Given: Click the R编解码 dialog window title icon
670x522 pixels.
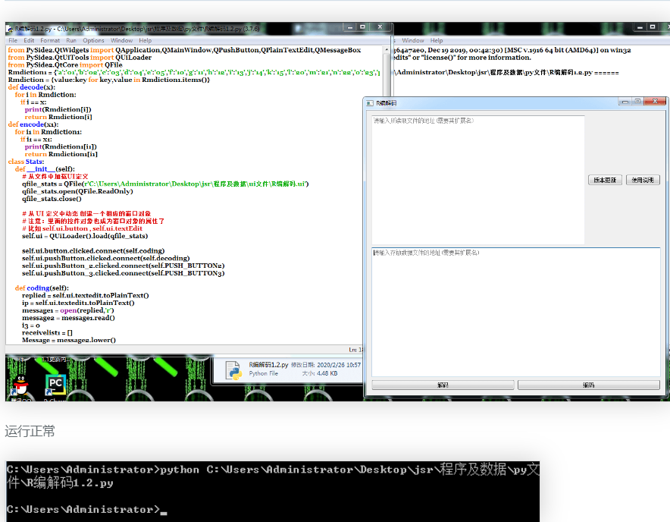Looking at the screenshot, I should click(x=371, y=102).
